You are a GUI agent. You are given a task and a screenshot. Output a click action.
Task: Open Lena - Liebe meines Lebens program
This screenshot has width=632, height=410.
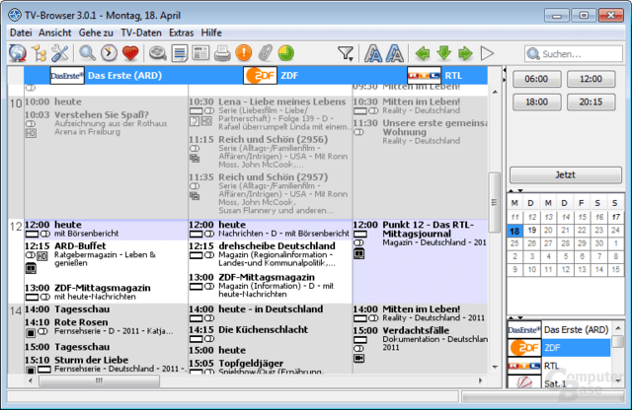(270, 114)
